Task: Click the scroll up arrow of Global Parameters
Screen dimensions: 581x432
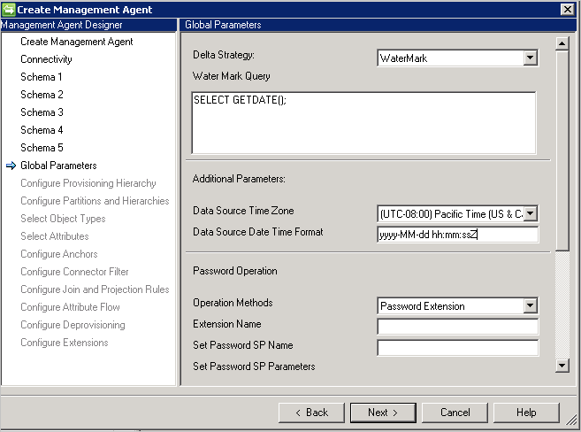Action: click(x=562, y=43)
